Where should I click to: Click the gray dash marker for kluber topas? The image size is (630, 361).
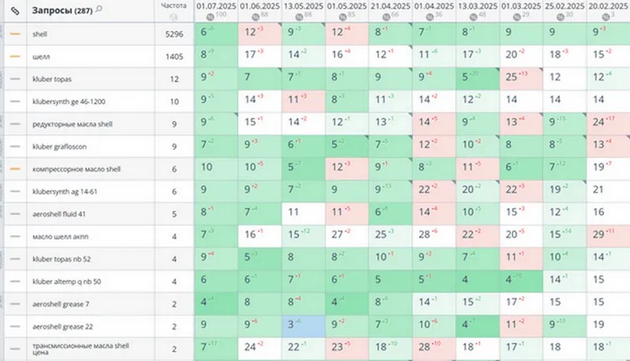(x=15, y=79)
